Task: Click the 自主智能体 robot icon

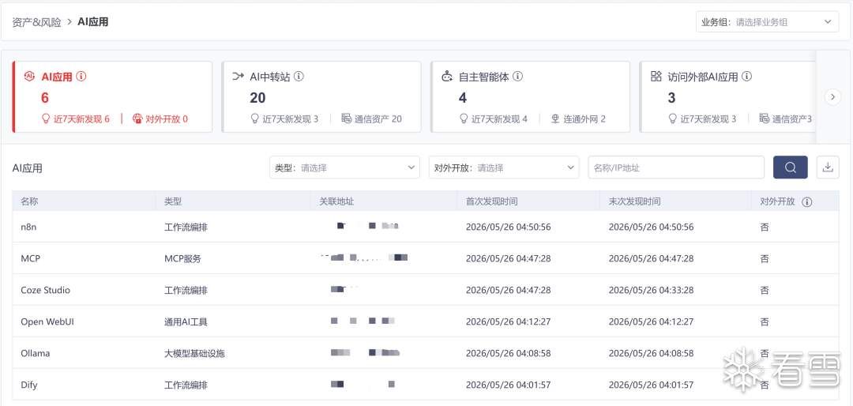Action: click(447, 77)
